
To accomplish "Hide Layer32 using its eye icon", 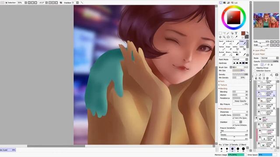I will [x=259, y=92].
